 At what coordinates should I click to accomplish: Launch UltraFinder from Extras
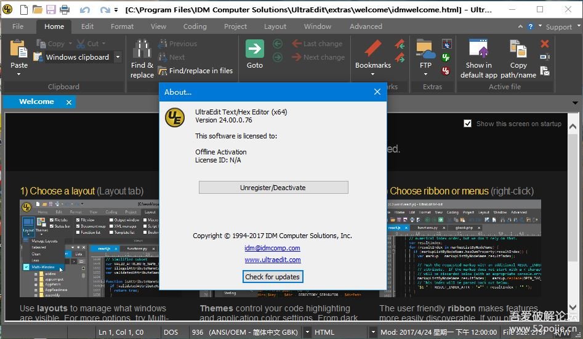tap(446, 57)
